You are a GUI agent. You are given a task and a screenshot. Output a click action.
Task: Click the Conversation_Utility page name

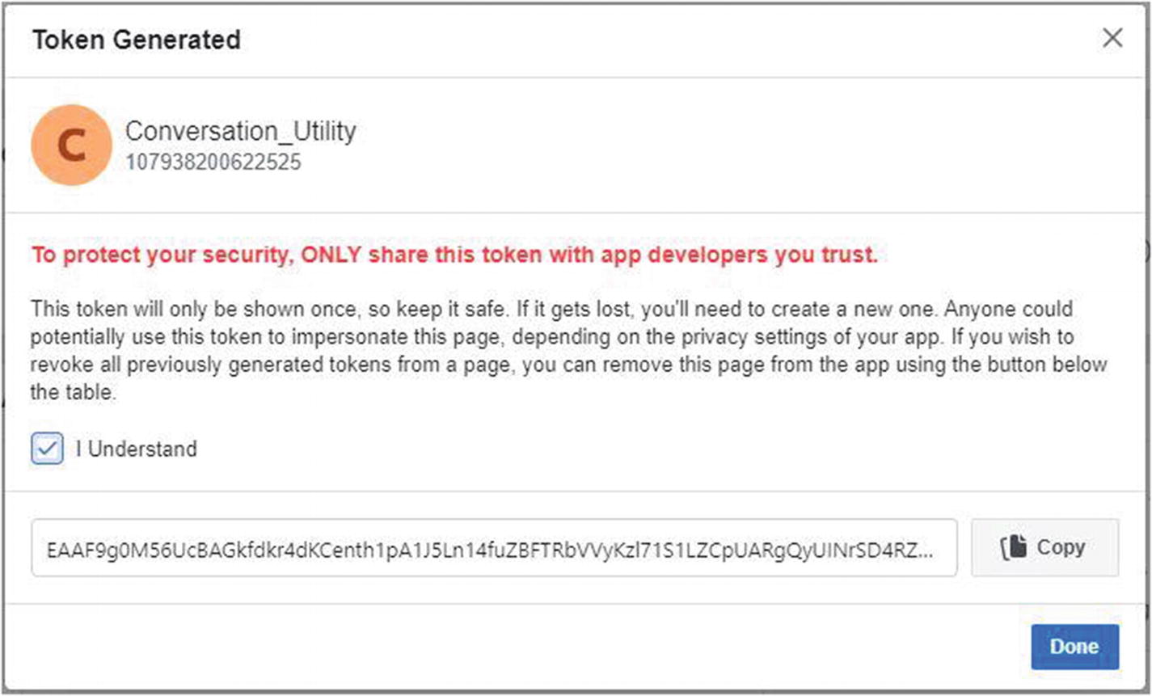(241, 131)
